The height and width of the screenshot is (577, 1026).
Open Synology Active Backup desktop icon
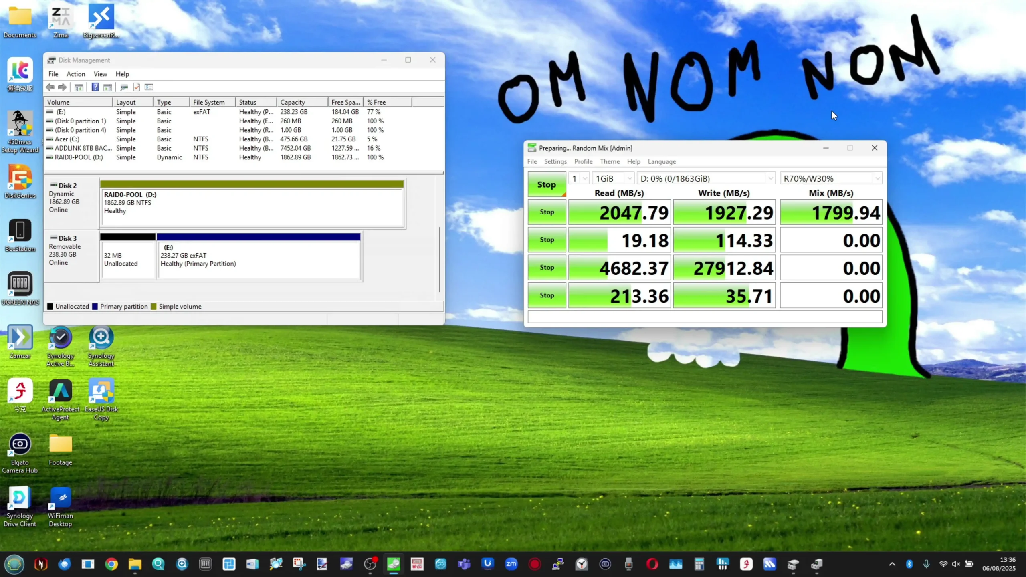(61, 346)
